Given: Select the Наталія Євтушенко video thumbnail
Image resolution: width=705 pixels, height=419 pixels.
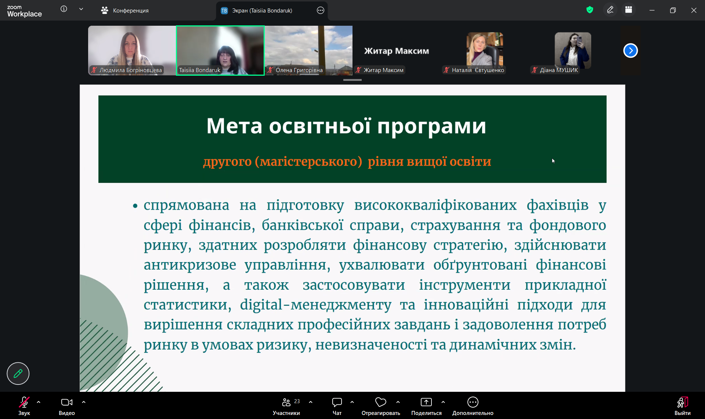Looking at the screenshot, I should coord(484,50).
